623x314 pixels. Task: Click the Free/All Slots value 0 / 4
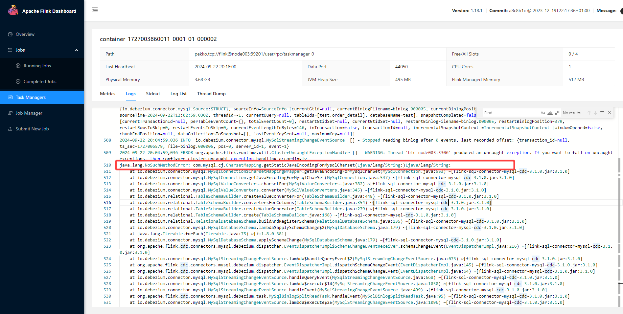(x=573, y=54)
